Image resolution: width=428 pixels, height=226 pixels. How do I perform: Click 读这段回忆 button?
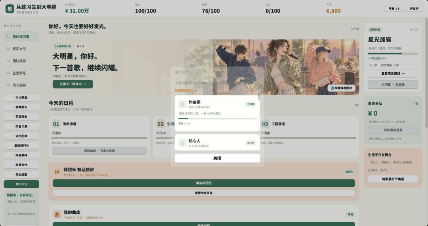pos(204,183)
